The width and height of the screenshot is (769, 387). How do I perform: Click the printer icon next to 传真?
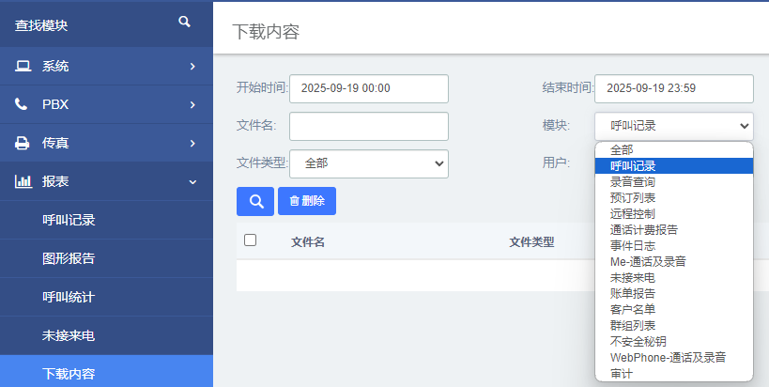[23, 144]
